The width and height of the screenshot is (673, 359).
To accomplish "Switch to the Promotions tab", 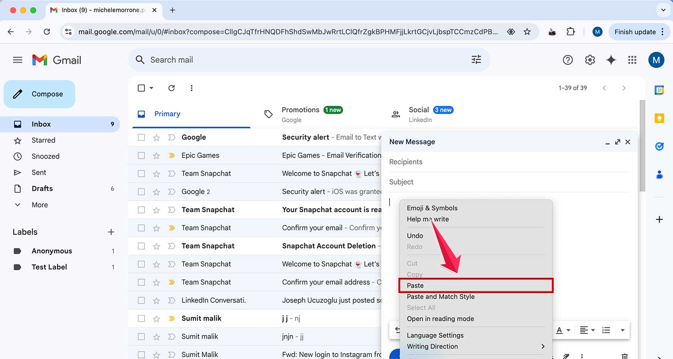I will click(300, 109).
